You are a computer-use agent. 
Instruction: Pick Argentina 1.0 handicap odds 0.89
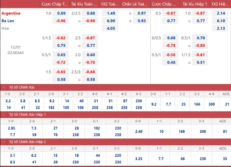coord(61,13)
